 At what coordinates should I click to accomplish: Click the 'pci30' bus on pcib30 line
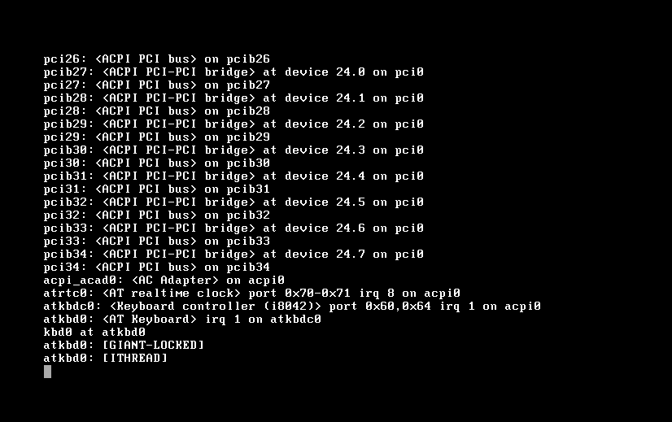157,163
